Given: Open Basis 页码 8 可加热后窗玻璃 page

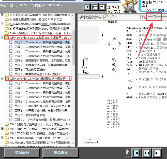Looking at the screenshot, I should point(30,70).
